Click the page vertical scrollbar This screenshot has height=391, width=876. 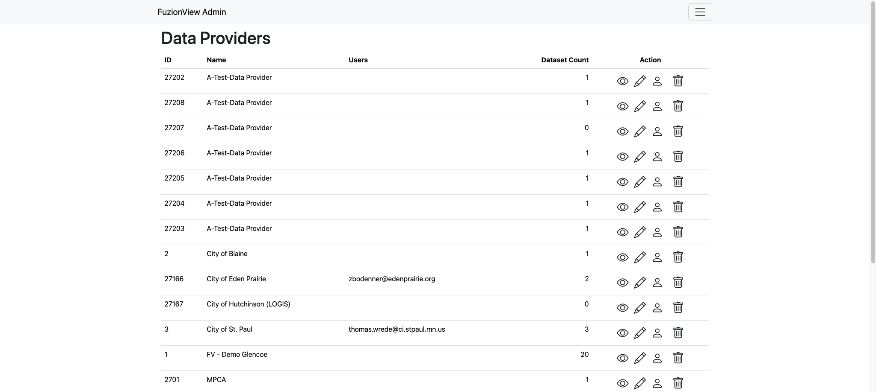tap(873, 132)
